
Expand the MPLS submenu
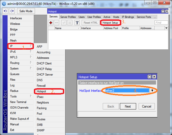click(21, 57)
